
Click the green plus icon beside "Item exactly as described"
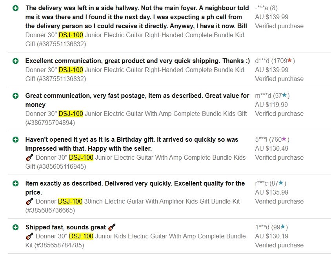(x=15, y=183)
